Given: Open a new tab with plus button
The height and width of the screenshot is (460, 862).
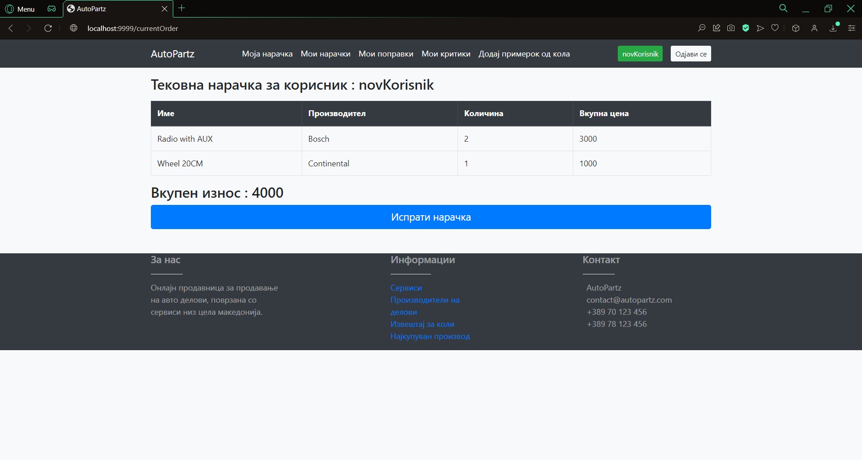Looking at the screenshot, I should [182, 8].
